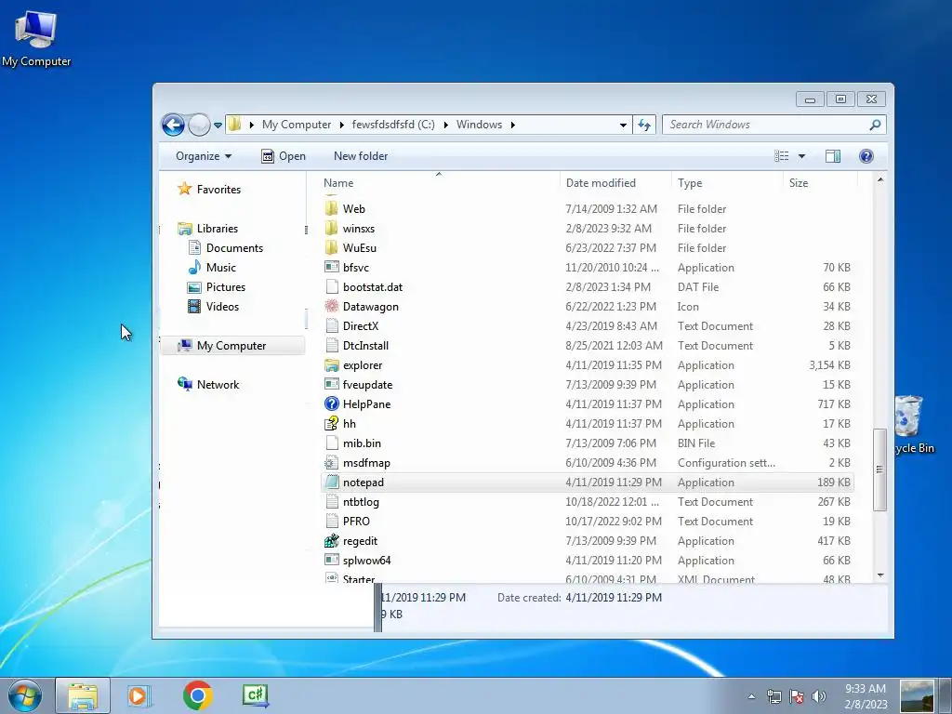Open the Start menu orb

click(25, 695)
